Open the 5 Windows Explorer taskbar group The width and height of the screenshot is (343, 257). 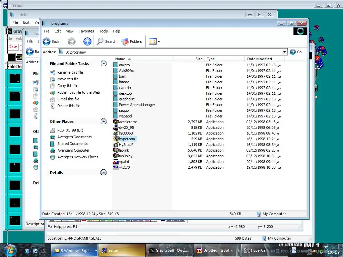point(74,250)
